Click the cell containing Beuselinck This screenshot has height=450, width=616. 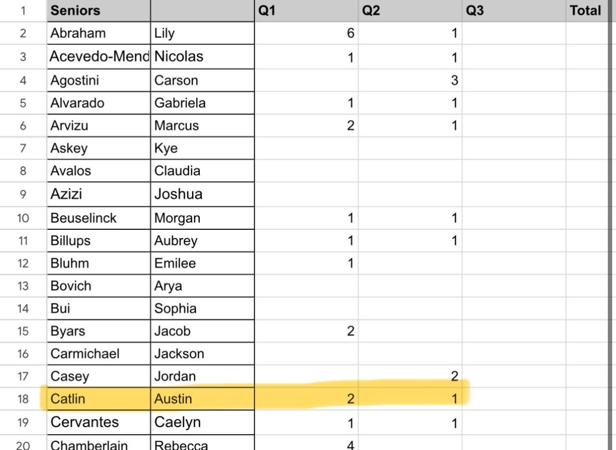pos(98,218)
